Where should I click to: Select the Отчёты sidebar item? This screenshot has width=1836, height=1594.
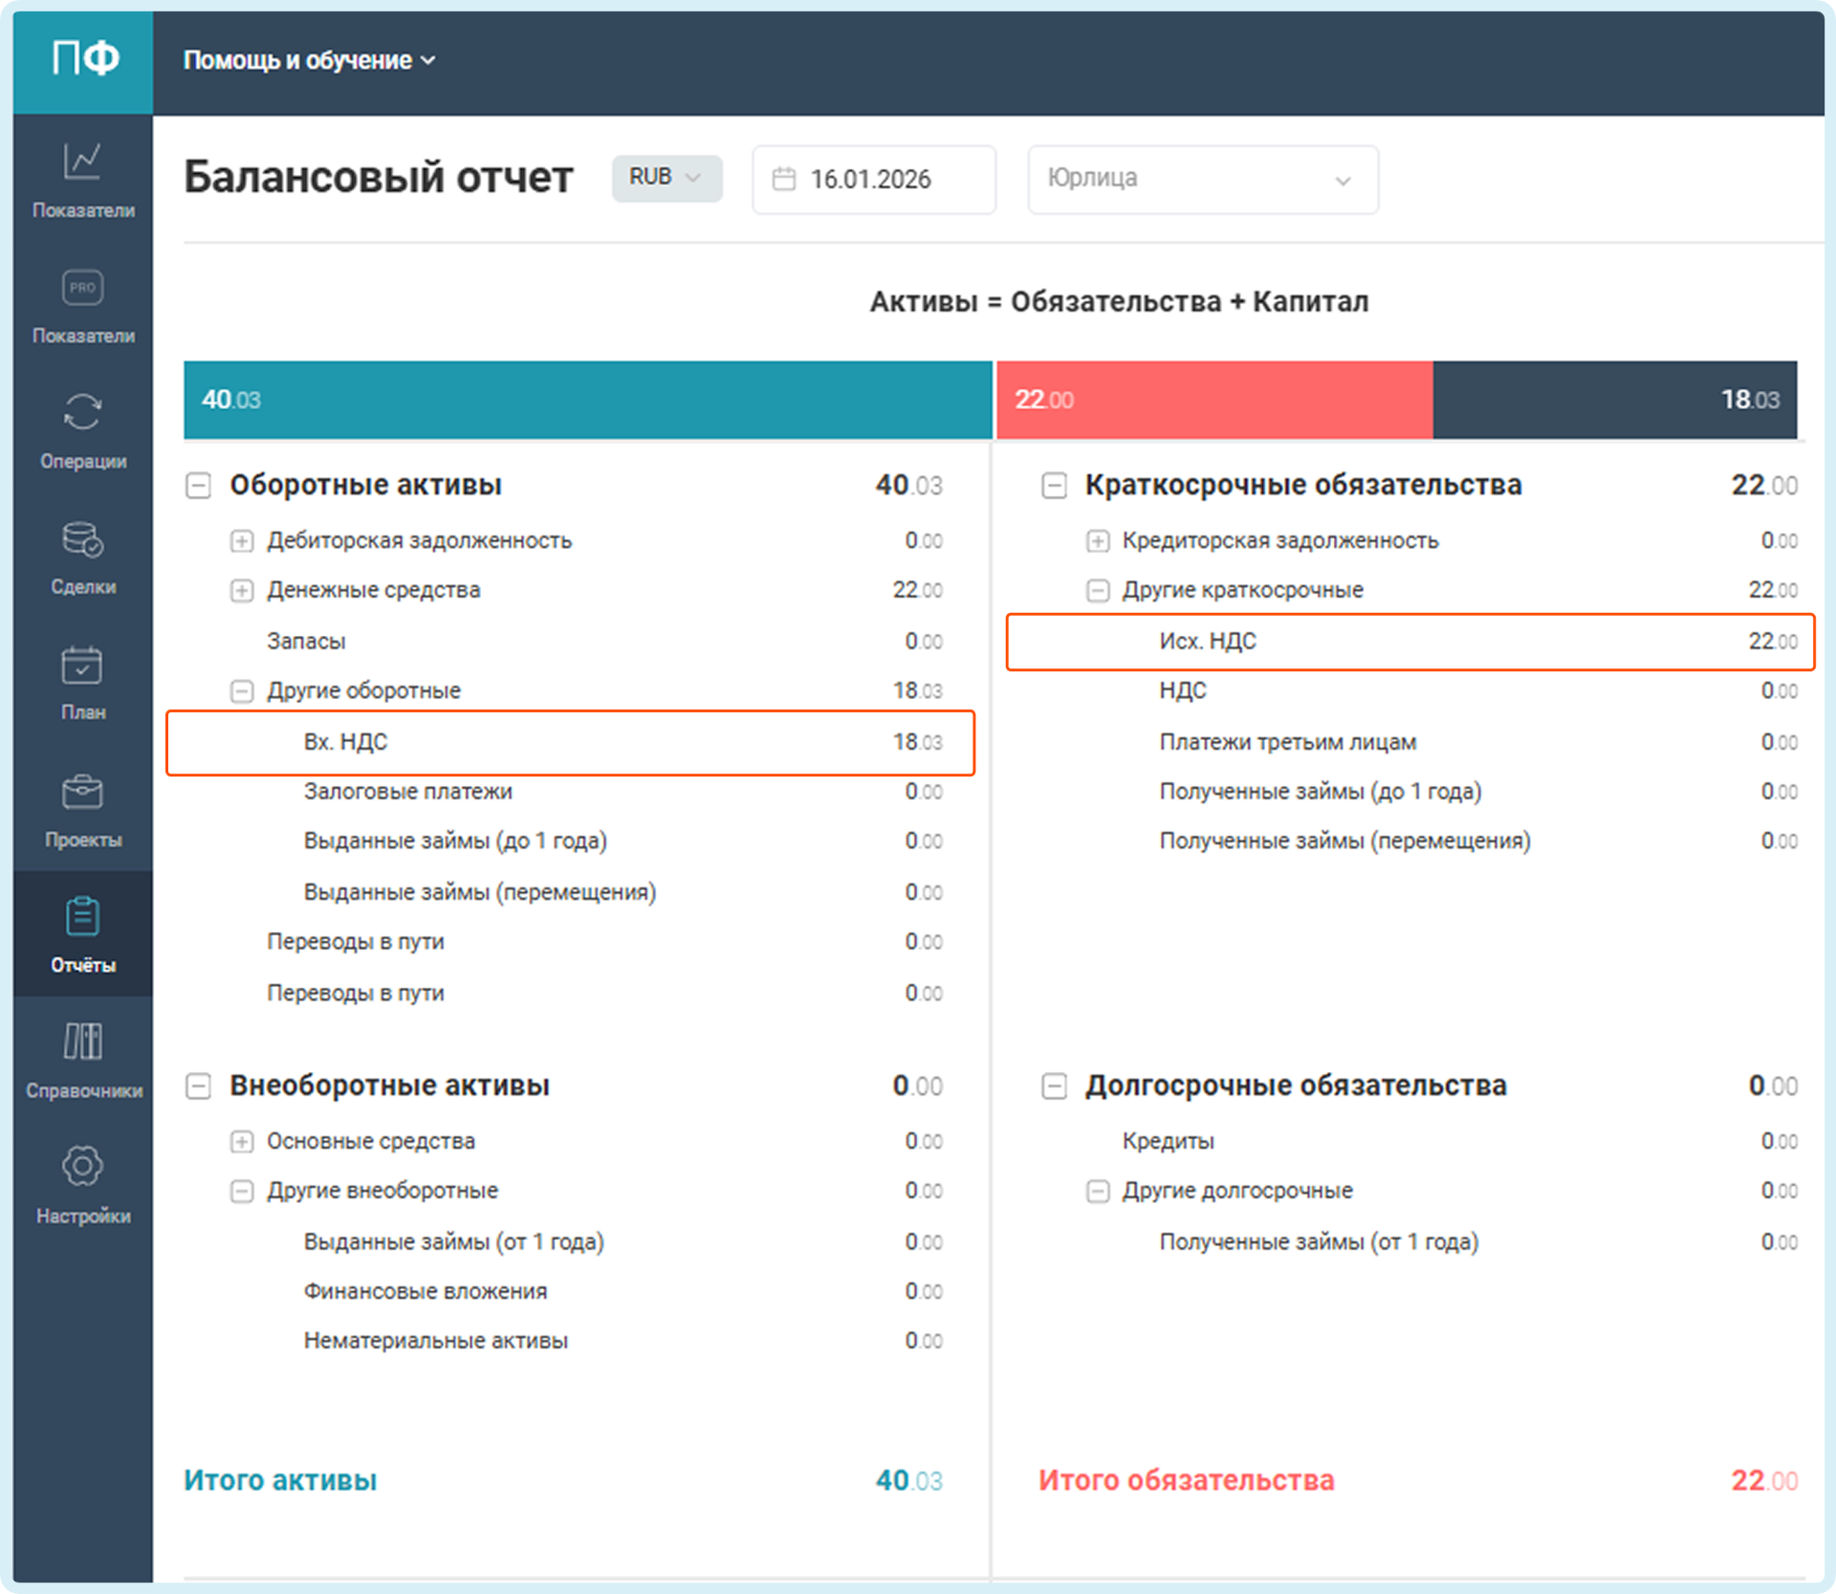click(x=83, y=934)
